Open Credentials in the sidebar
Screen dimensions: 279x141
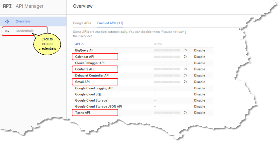point(25,31)
